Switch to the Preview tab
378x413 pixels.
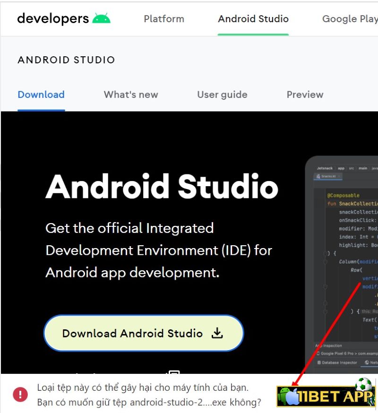point(305,95)
